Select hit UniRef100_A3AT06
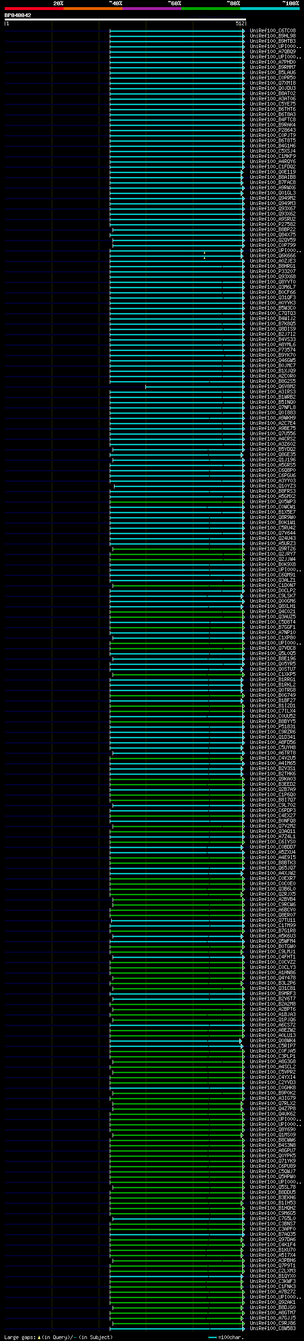The height and width of the screenshot is (1341, 304). click(x=272, y=98)
